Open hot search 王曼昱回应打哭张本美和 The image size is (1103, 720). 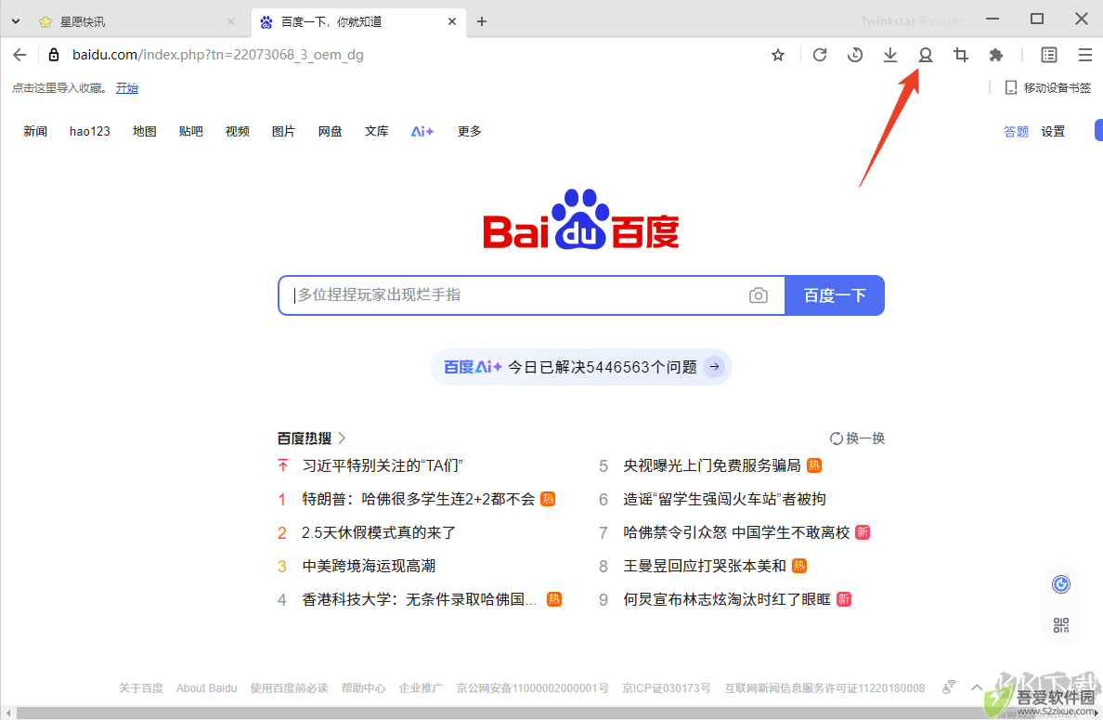pos(704,566)
